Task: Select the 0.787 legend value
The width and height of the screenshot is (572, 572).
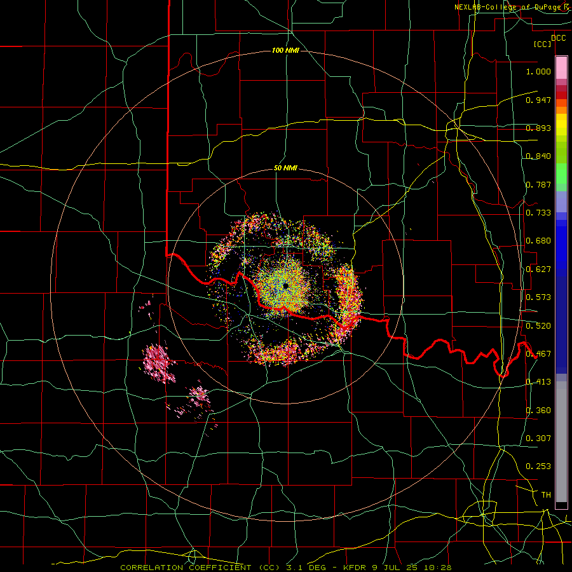Action: coord(538,184)
